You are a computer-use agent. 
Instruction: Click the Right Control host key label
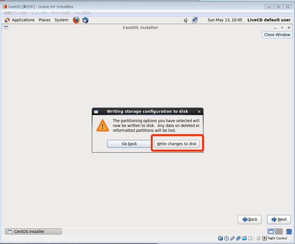coord(277,238)
